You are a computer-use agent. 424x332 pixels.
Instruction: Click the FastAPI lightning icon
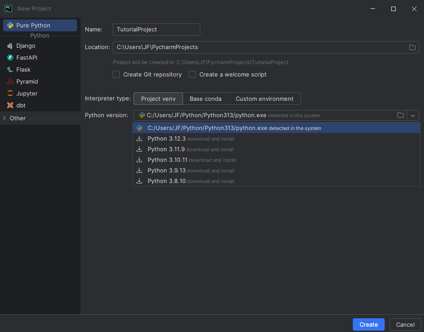(10, 57)
